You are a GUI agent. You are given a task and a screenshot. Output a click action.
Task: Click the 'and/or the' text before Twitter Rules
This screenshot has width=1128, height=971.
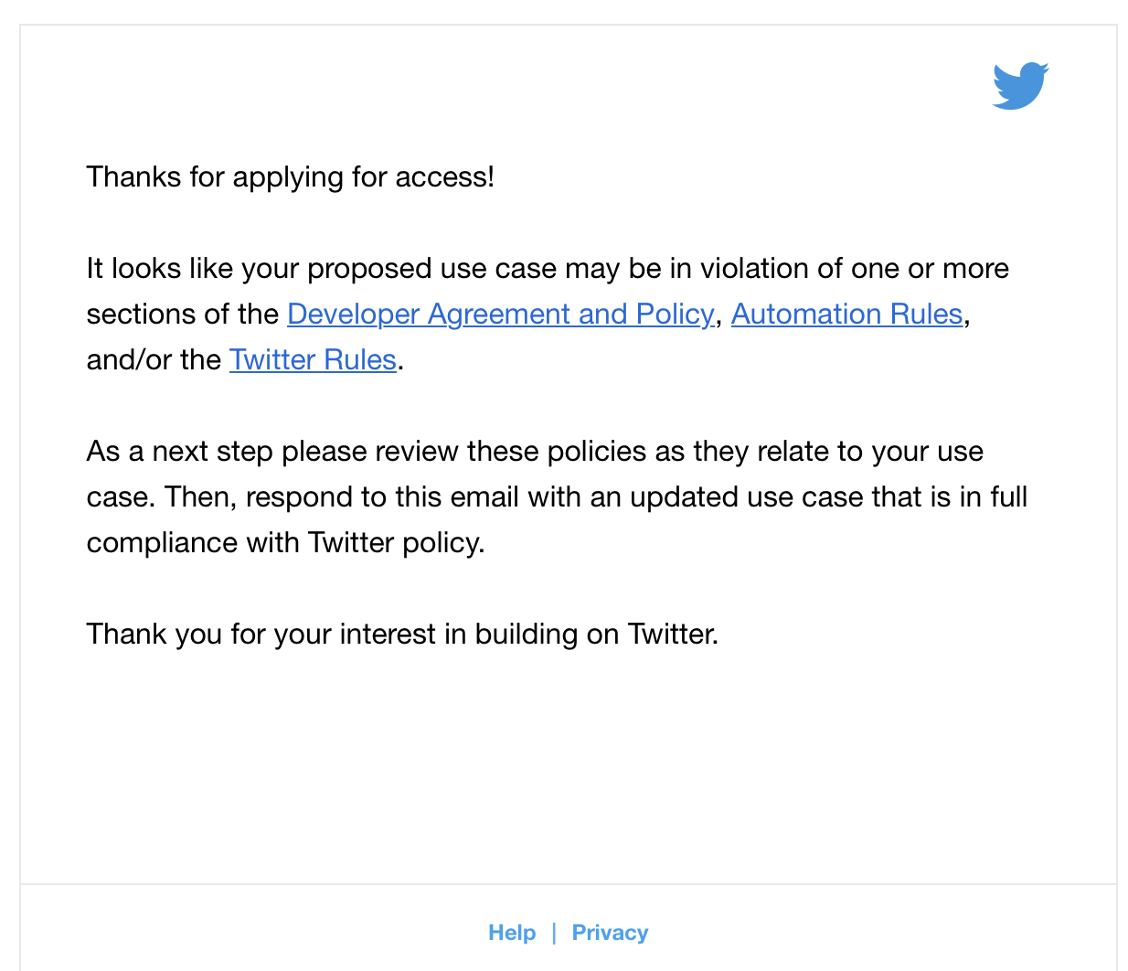154,359
